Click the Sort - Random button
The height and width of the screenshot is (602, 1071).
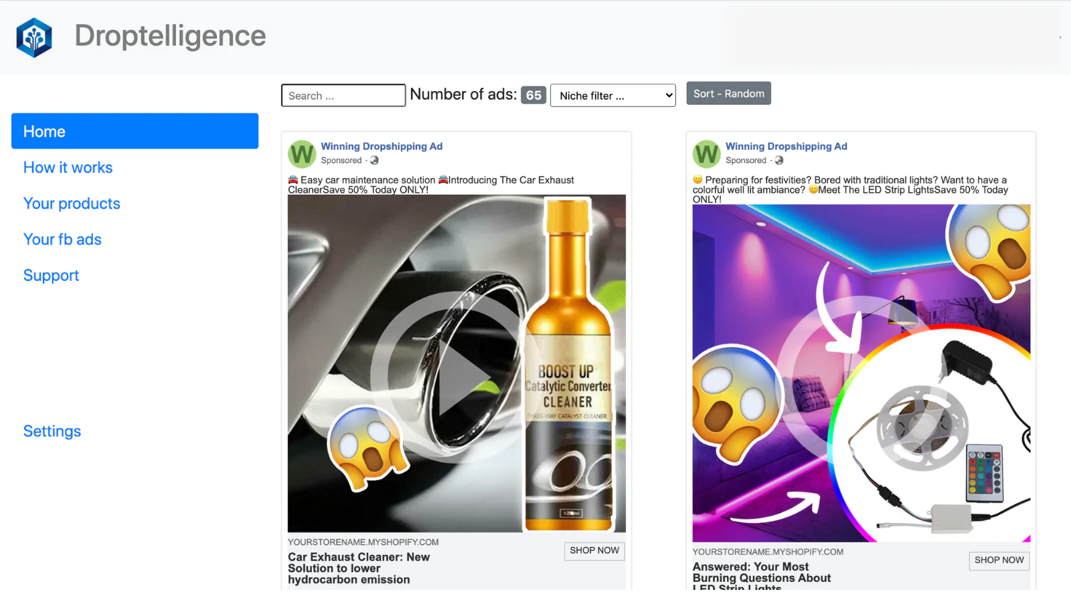coord(729,94)
